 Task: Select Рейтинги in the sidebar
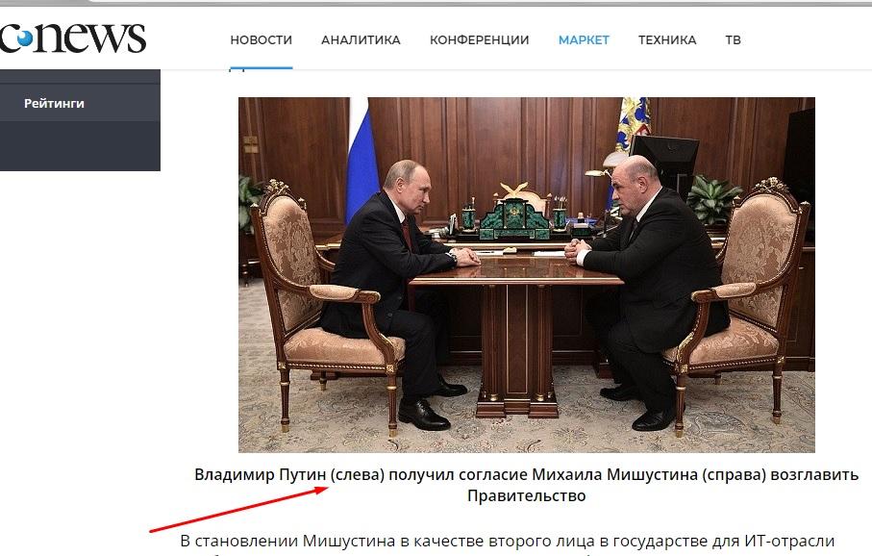click(54, 104)
